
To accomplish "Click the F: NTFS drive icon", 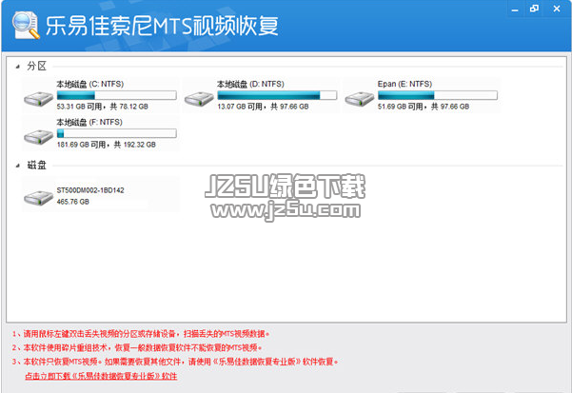I will click(39, 137).
